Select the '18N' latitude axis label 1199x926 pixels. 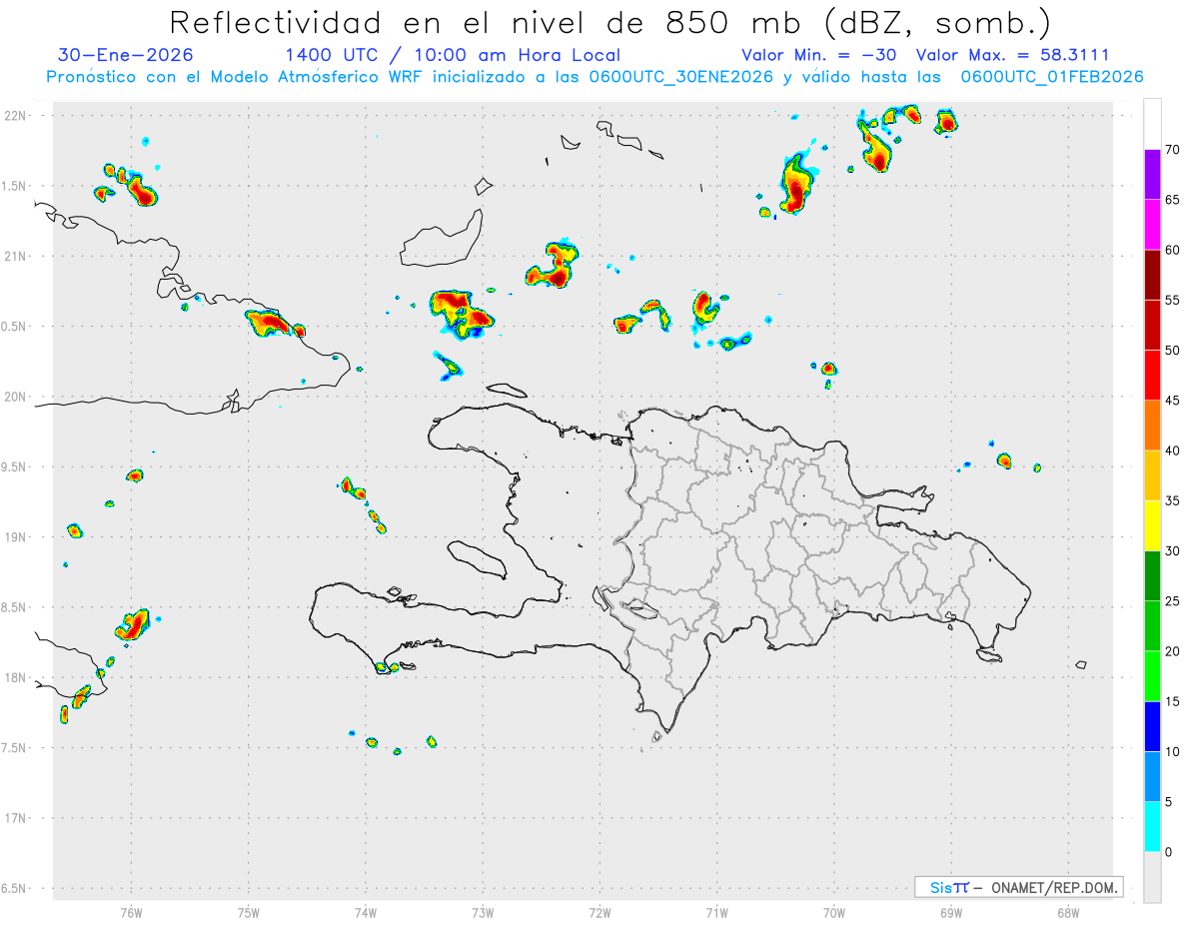(14, 678)
